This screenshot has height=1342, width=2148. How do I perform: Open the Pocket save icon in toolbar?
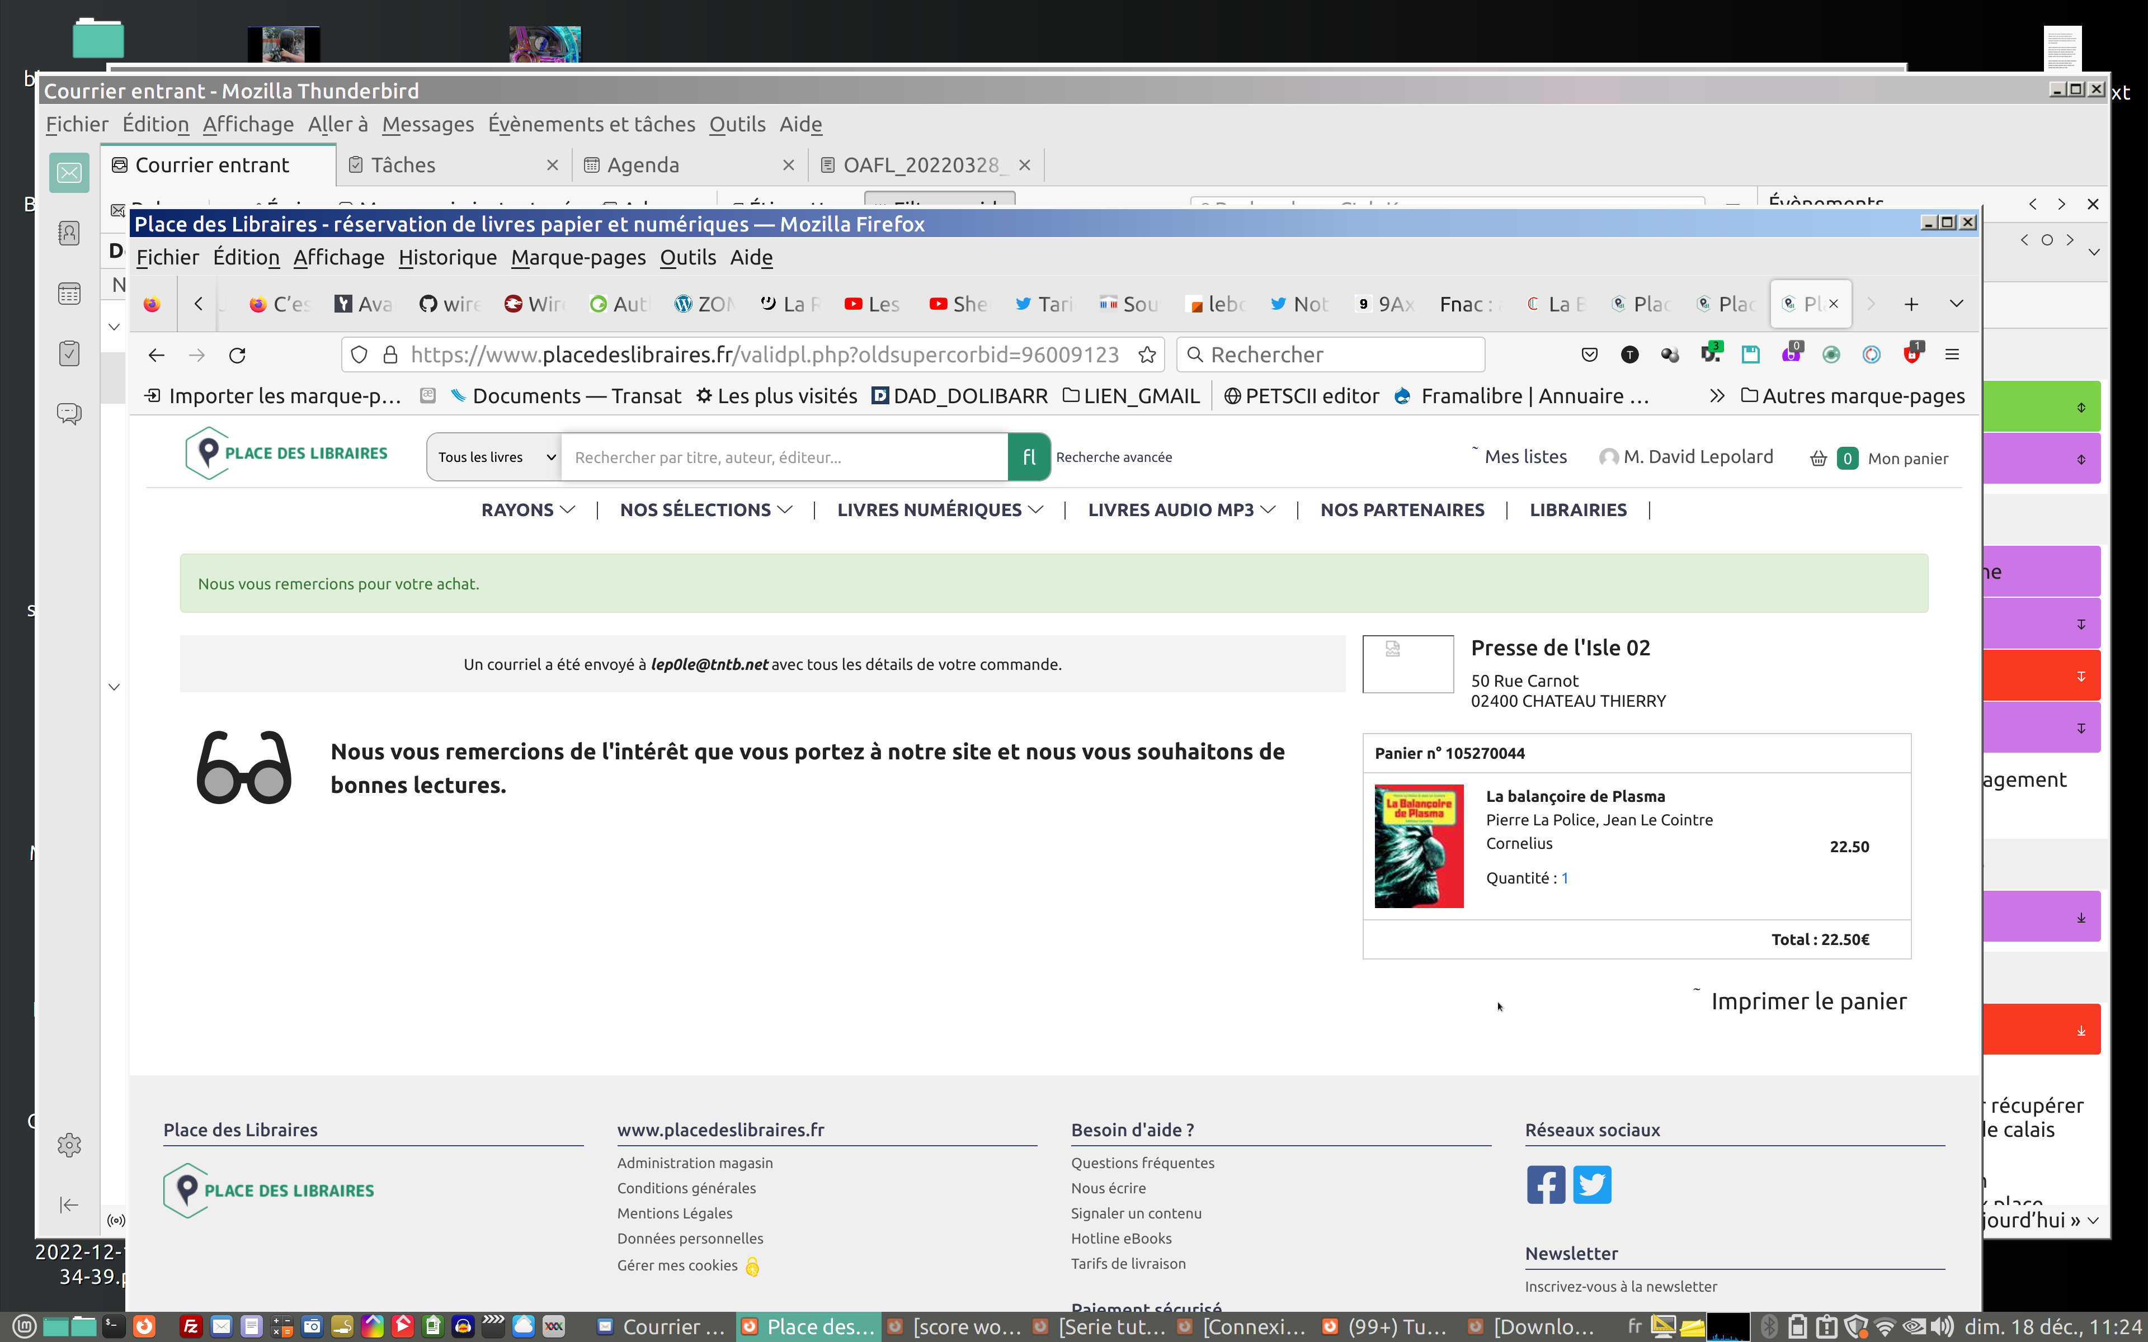1589,355
